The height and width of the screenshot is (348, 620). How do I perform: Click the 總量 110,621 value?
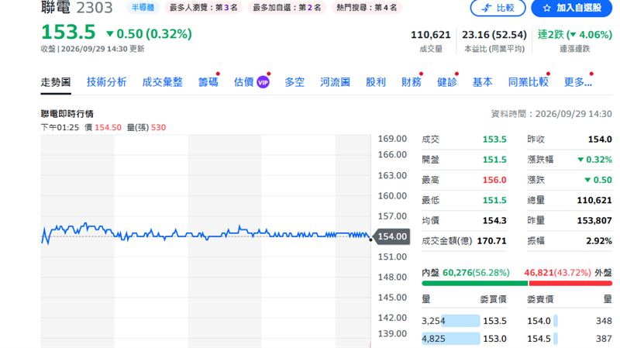point(594,200)
